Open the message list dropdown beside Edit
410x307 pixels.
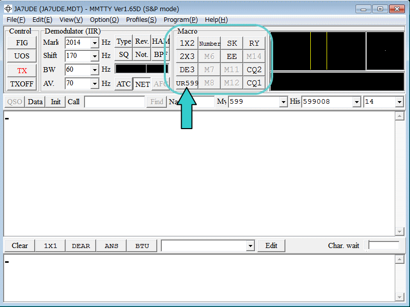pyautogui.click(x=250, y=246)
